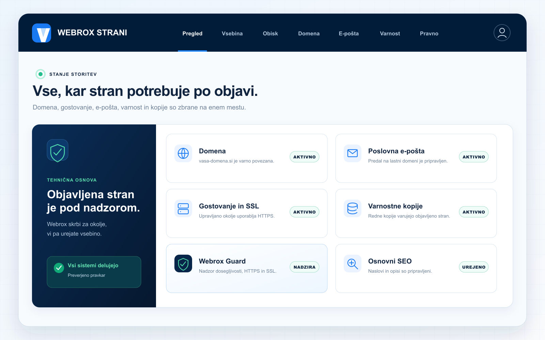Click the 'Webrox skrbi za okolje' paragraph
Image resolution: width=545 pixels, height=340 pixels.
click(x=77, y=229)
